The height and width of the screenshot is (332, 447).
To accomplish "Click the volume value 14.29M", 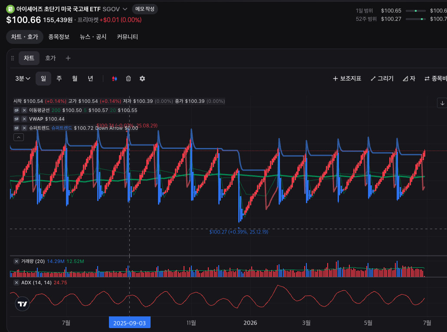I will click(56, 261).
